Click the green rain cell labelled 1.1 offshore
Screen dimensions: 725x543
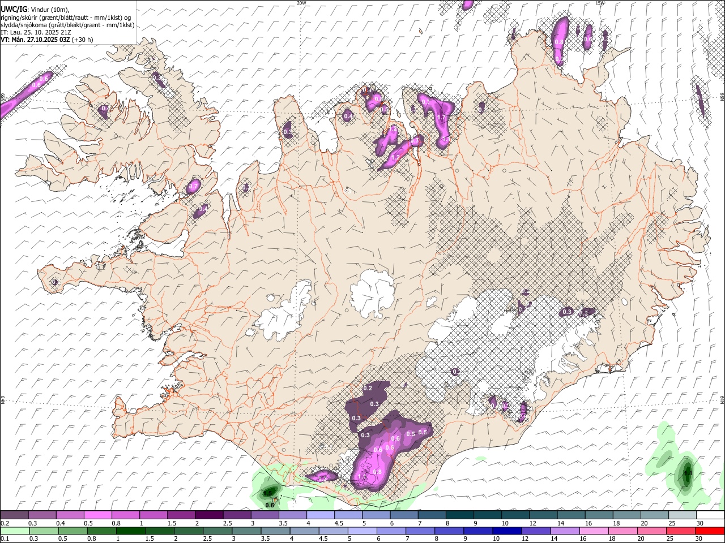687,473
